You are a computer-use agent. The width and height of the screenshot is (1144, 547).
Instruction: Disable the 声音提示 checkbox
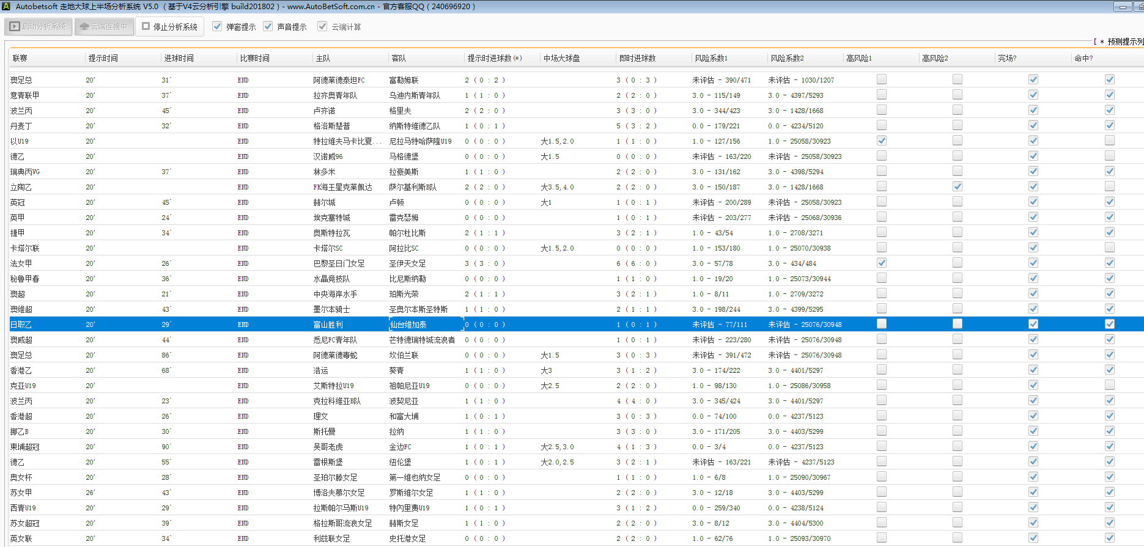268,27
